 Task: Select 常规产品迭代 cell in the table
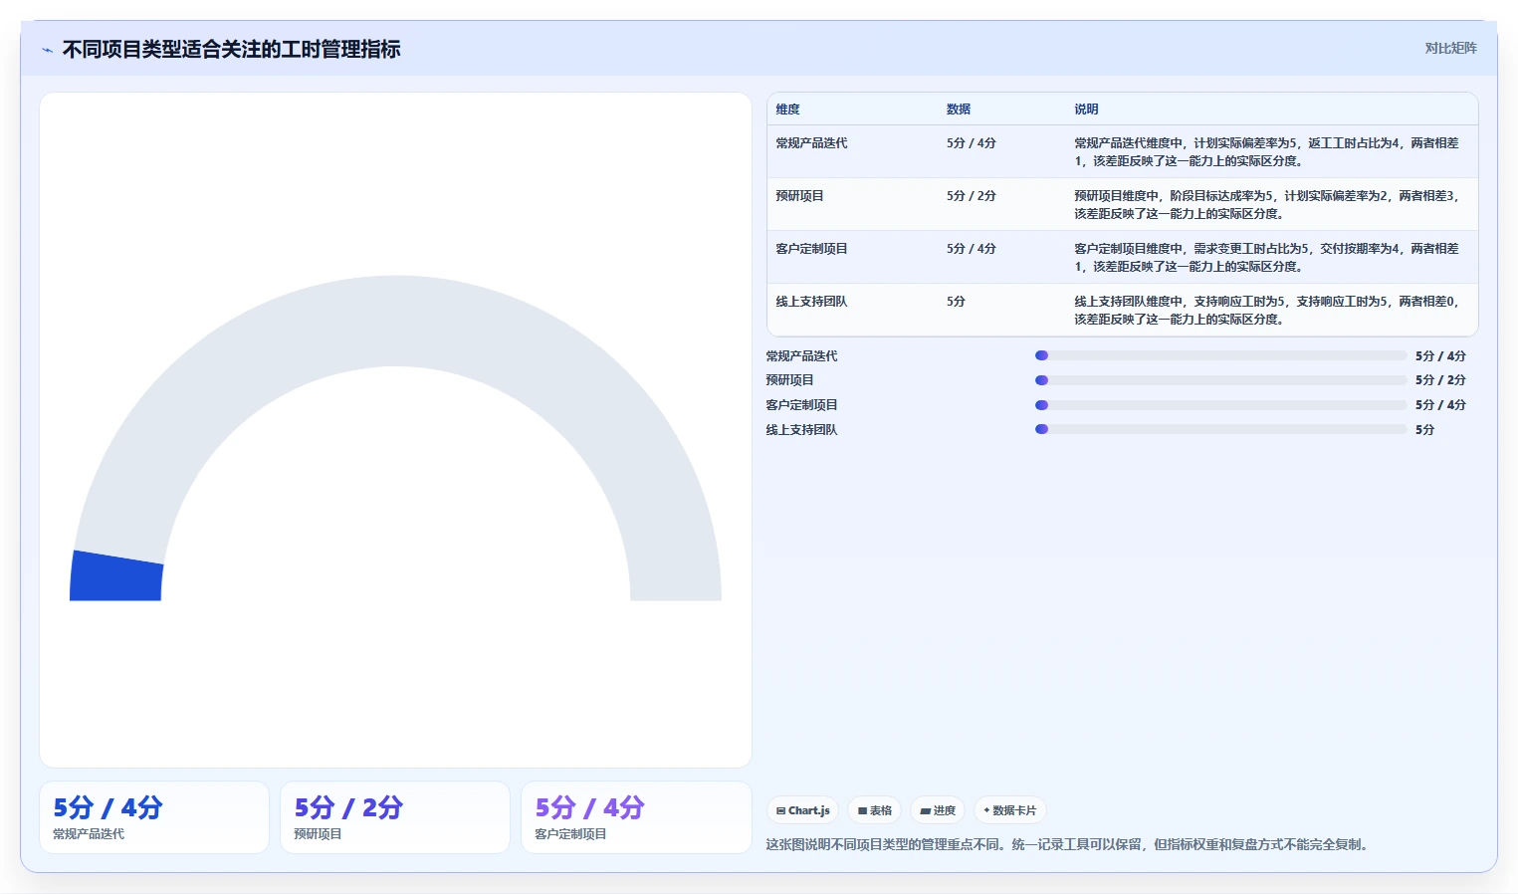(x=811, y=143)
